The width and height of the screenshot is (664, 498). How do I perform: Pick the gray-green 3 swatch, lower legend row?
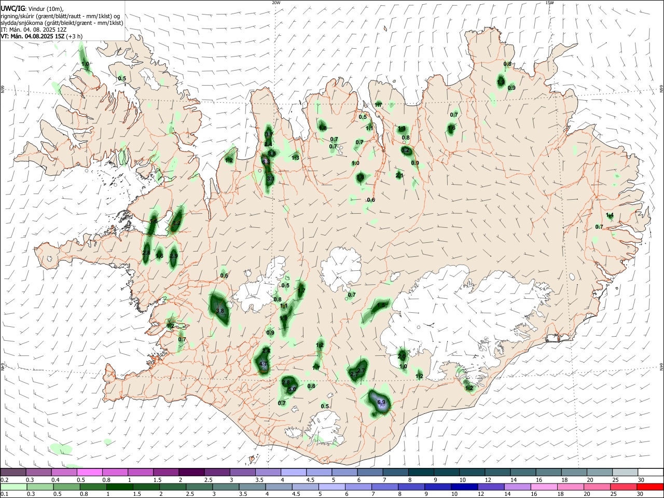point(225,487)
